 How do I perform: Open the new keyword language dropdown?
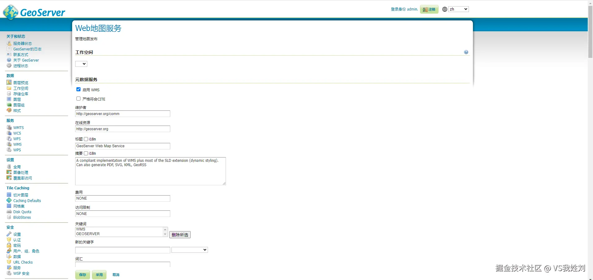[x=189, y=250]
